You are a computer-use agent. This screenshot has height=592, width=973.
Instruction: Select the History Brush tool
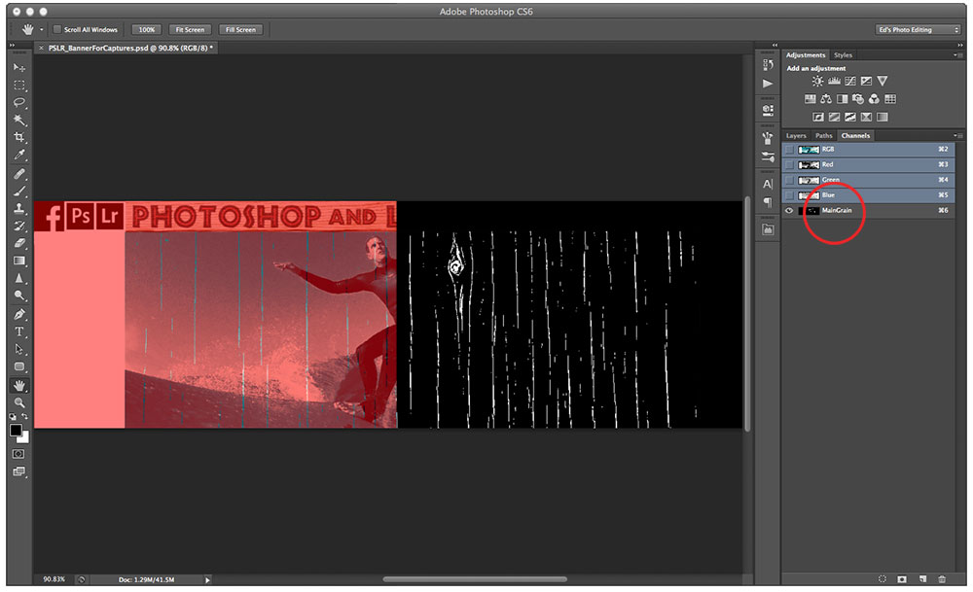[19, 226]
